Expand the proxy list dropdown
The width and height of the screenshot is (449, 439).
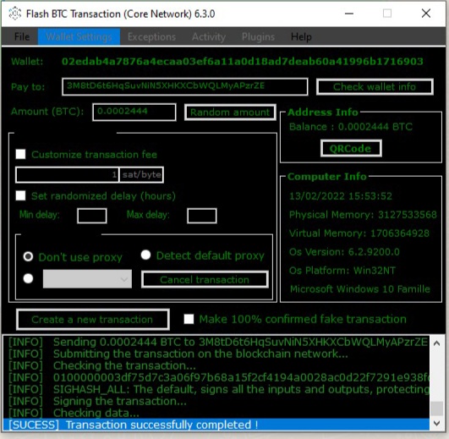(x=87, y=278)
